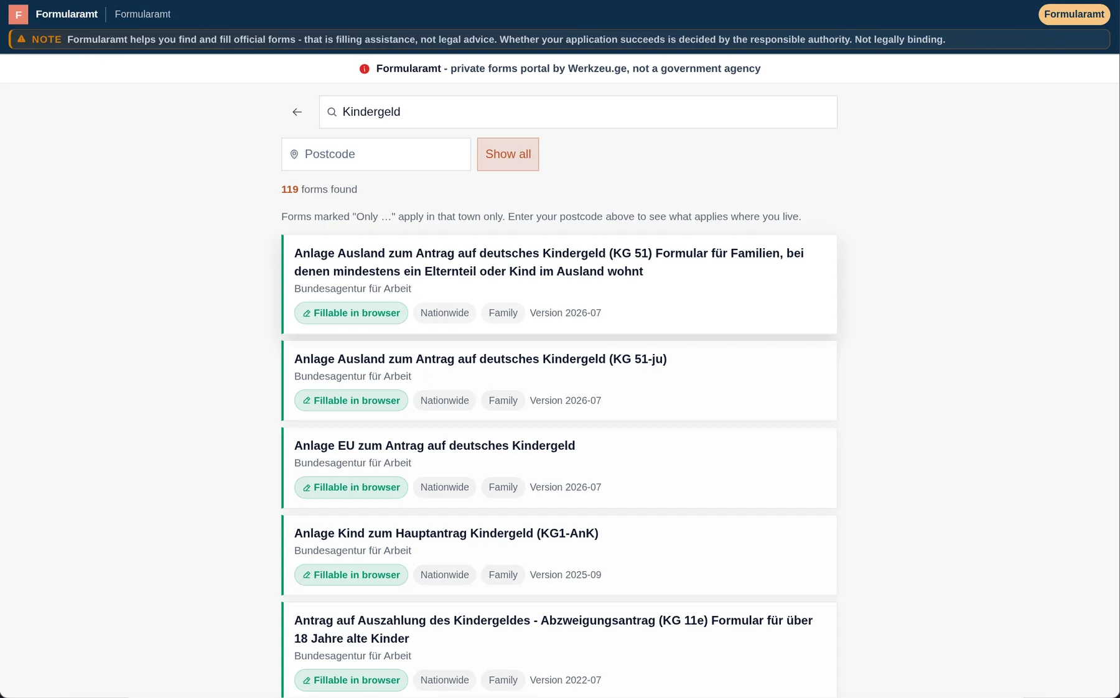The height and width of the screenshot is (698, 1120).
Task: Click Nationwide tag on Anlage EU result
Action: tap(444, 488)
